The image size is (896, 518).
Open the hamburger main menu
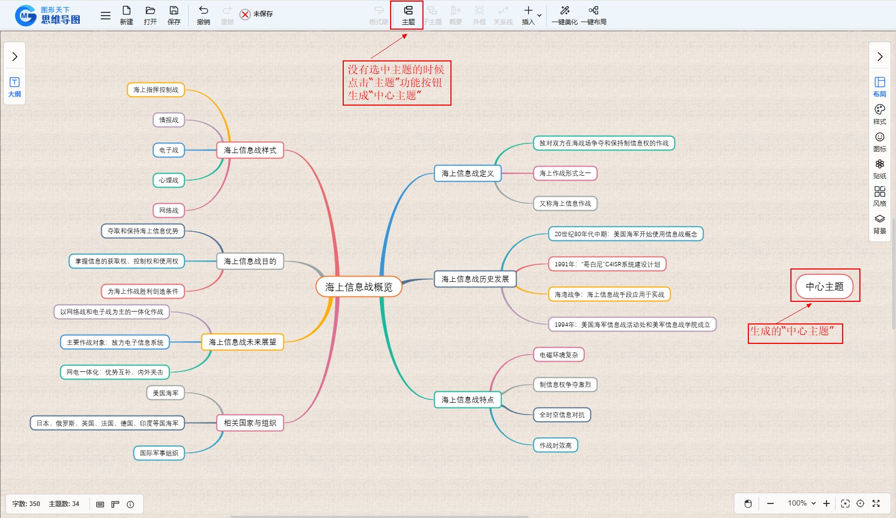point(106,16)
